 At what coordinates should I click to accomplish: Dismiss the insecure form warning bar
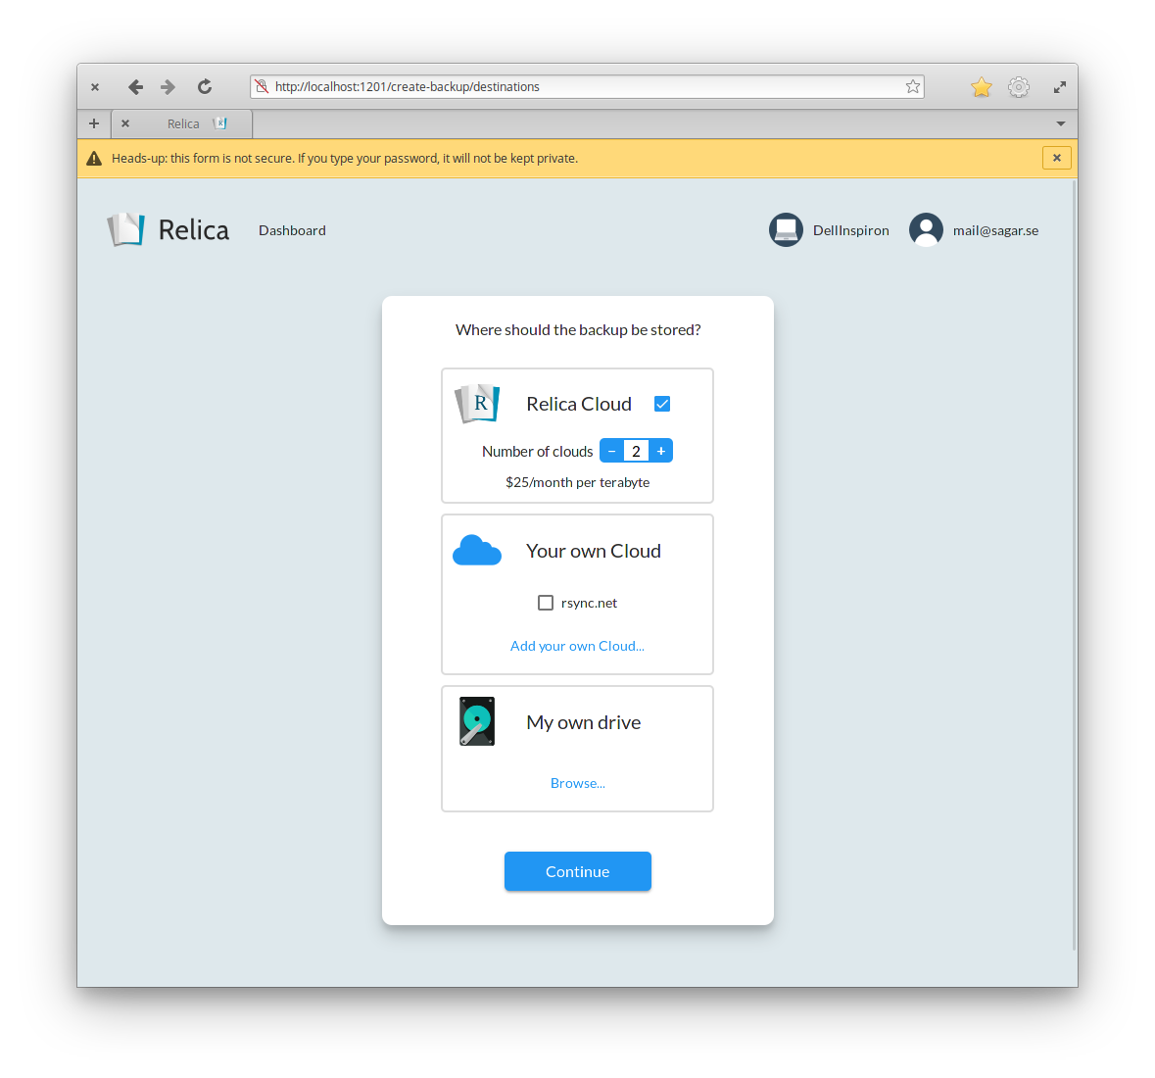click(x=1056, y=158)
